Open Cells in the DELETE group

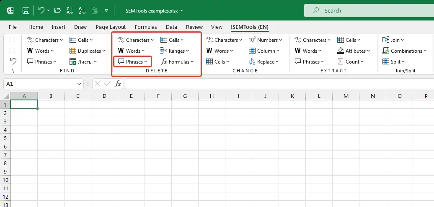pyautogui.click(x=172, y=40)
